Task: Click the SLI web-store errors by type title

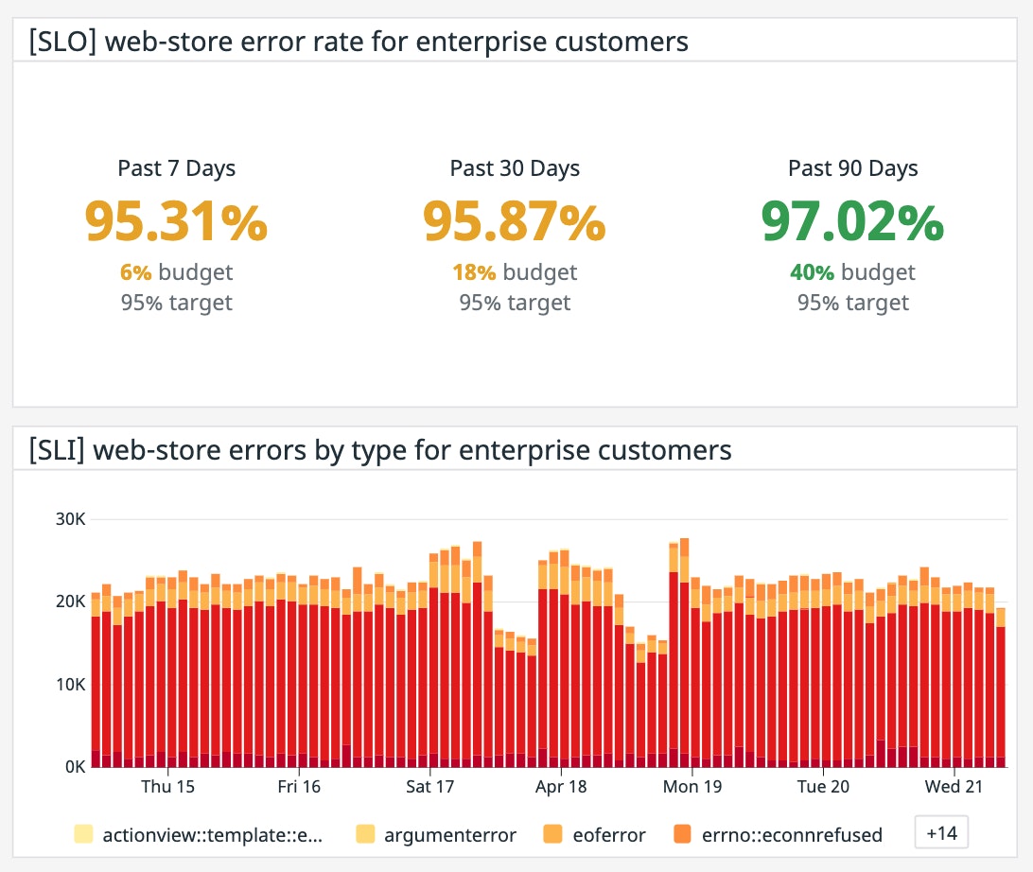Action: pos(379,449)
